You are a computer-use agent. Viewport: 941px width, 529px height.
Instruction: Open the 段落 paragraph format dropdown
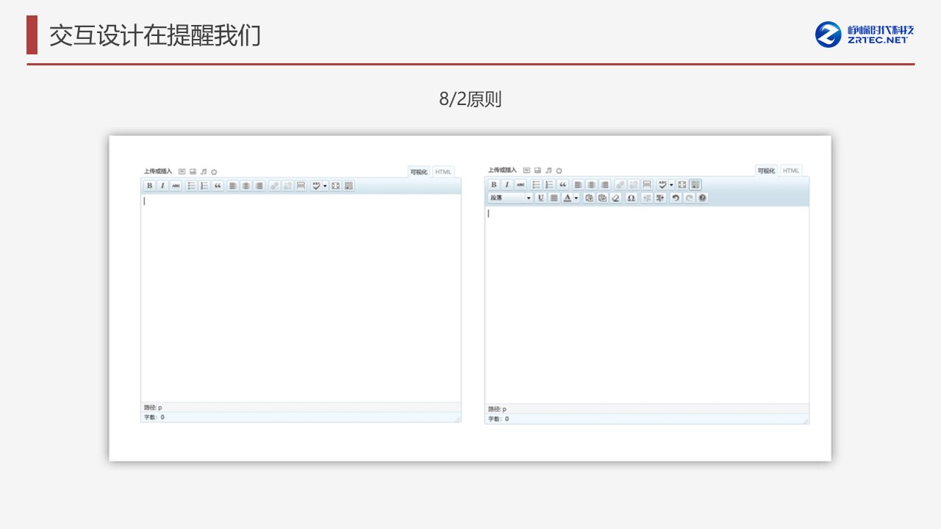click(x=510, y=198)
